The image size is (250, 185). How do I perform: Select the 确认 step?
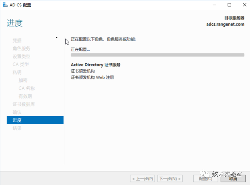coord(17,112)
